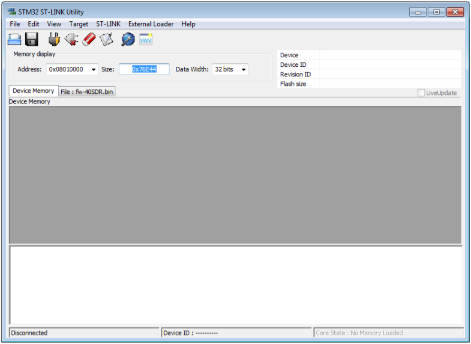The image size is (471, 344).
Task: Open the File menu
Action: (x=15, y=24)
